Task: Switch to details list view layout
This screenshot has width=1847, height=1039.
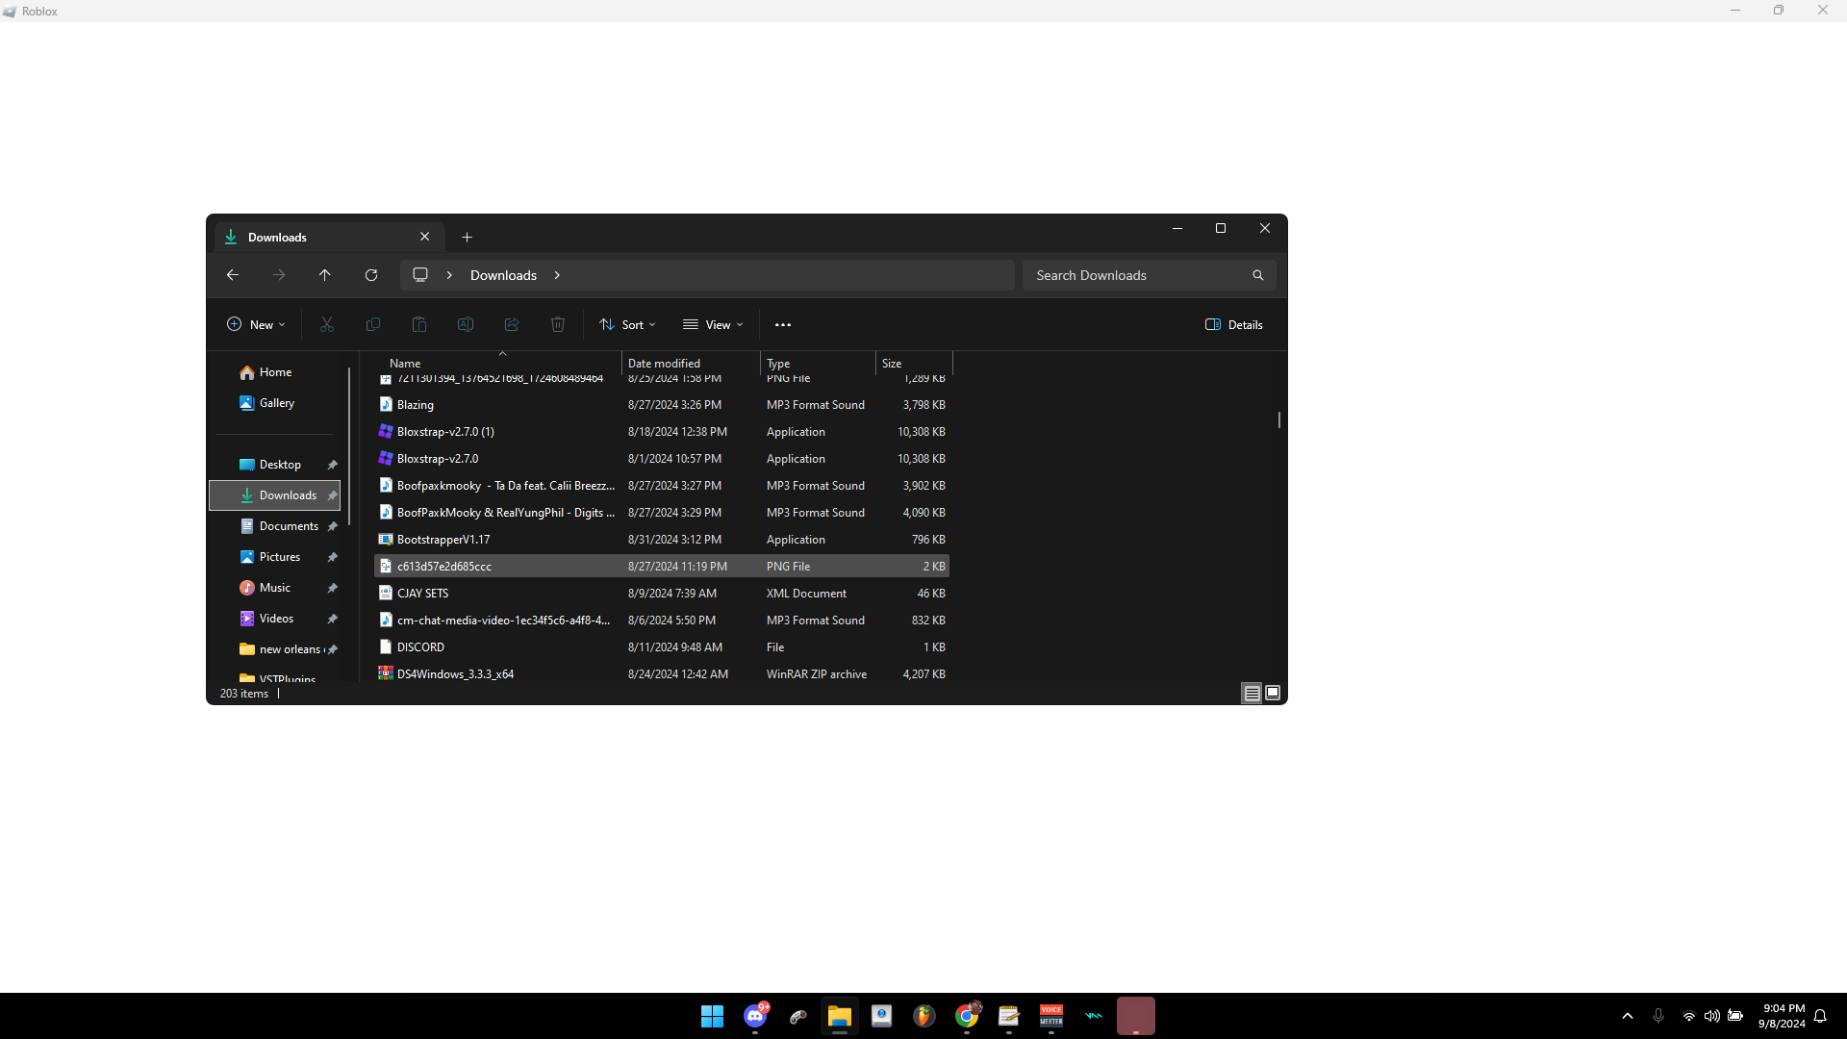Action: coord(1252,693)
